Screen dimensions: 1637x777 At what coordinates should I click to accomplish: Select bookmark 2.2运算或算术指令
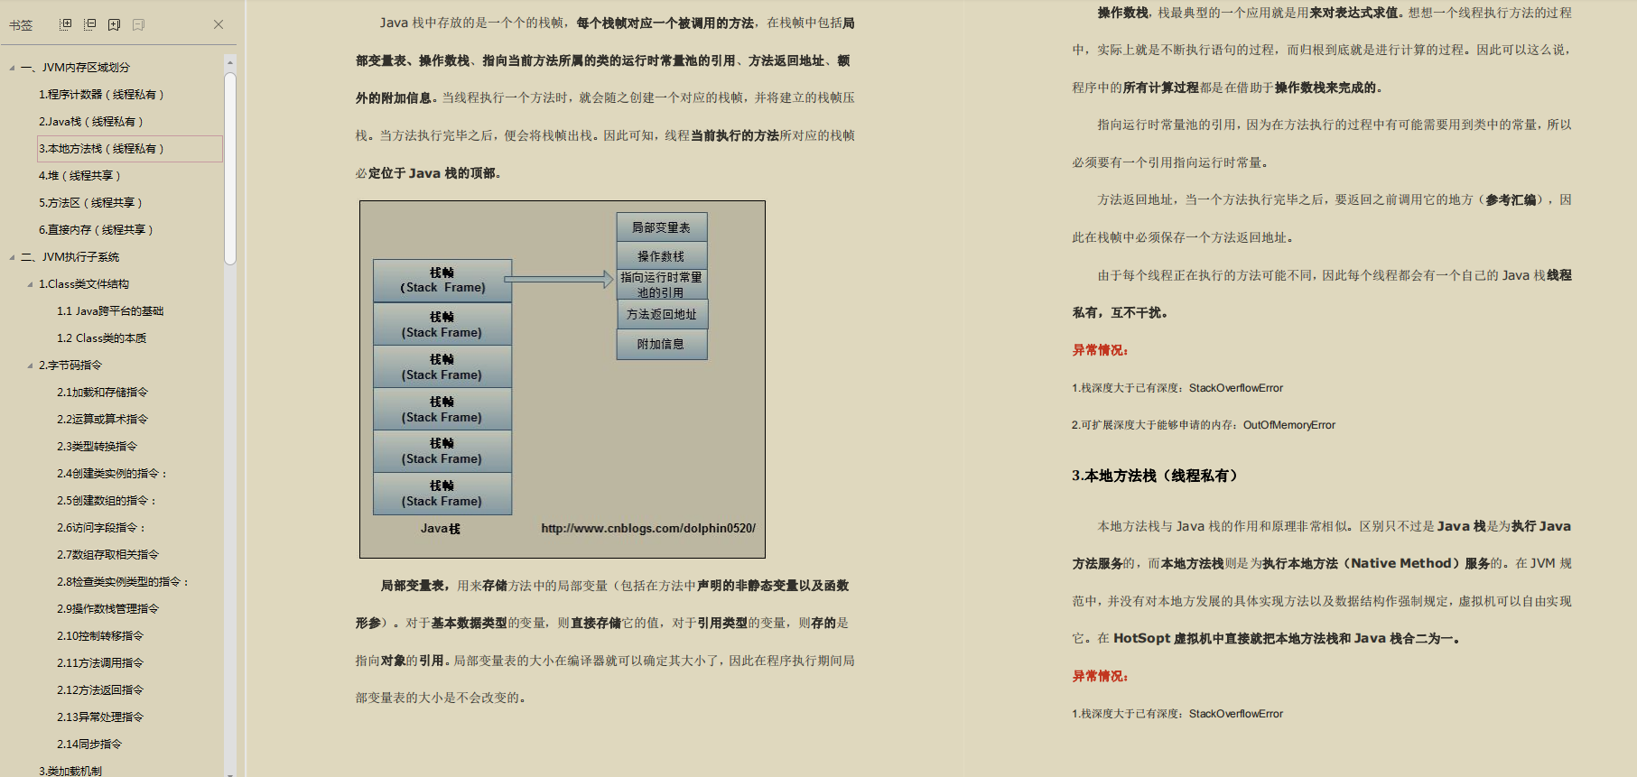pos(102,420)
